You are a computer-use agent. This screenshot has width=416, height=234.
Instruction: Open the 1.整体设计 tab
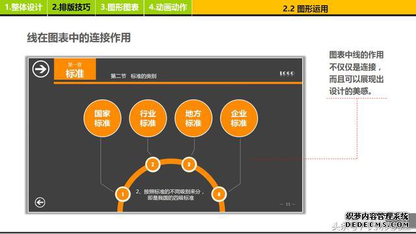[x=23, y=7]
